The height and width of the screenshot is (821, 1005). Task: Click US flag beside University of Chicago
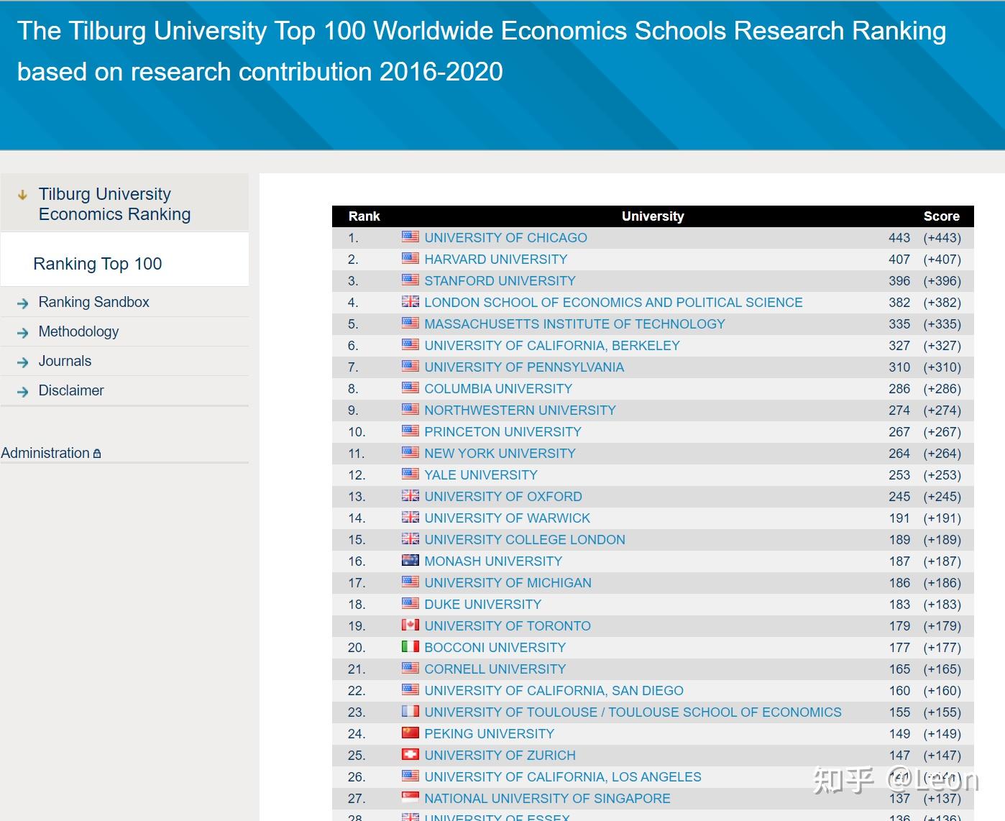[x=410, y=237]
